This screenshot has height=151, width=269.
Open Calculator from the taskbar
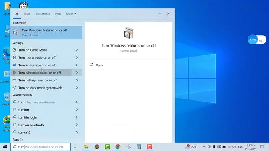(139, 147)
